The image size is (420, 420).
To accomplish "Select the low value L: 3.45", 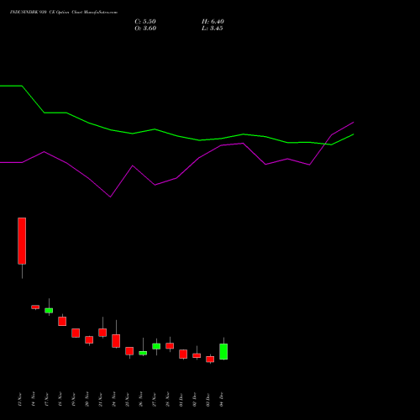I will click(213, 29).
